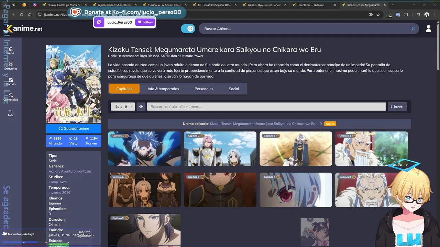The height and width of the screenshot is (247, 440).
Task: Switch to Jujutsu Kaisen browser tab
Action: (x=115, y=5)
